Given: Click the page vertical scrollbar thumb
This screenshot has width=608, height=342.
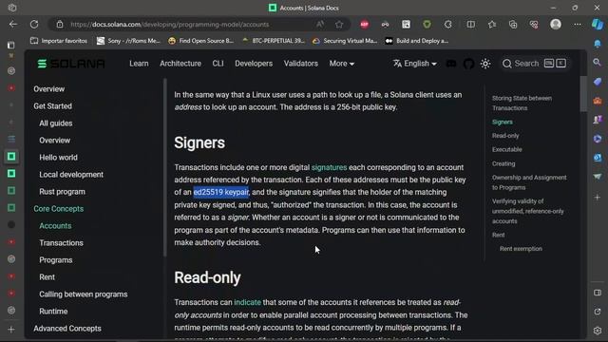Looking at the screenshot, I should (583, 94).
